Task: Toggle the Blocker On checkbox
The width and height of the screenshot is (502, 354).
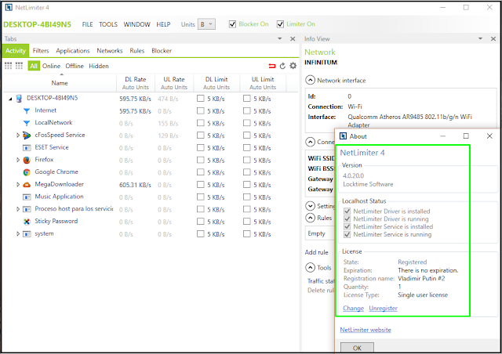Action: [232, 24]
